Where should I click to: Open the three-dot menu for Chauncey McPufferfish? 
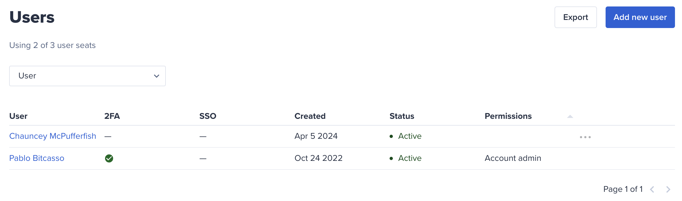pos(585,137)
